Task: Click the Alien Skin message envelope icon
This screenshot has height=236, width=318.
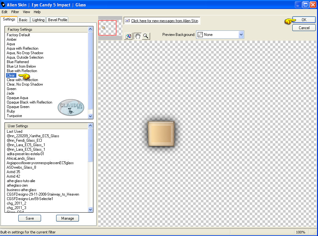Action: click(127, 21)
